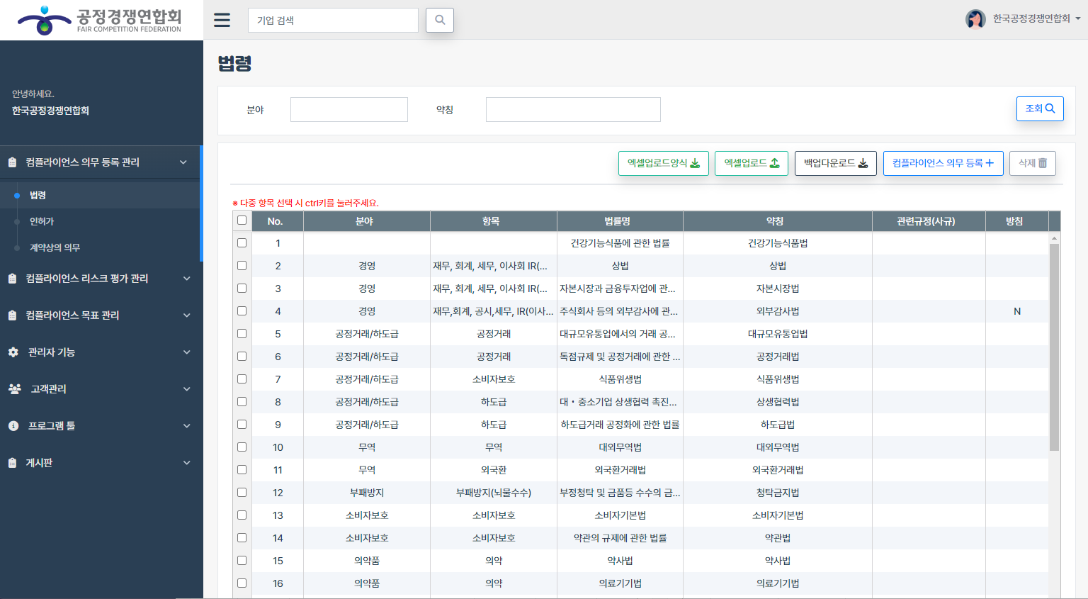The height and width of the screenshot is (599, 1088).
Task: Click the 엑셀업로드 button
Action: 752,163
